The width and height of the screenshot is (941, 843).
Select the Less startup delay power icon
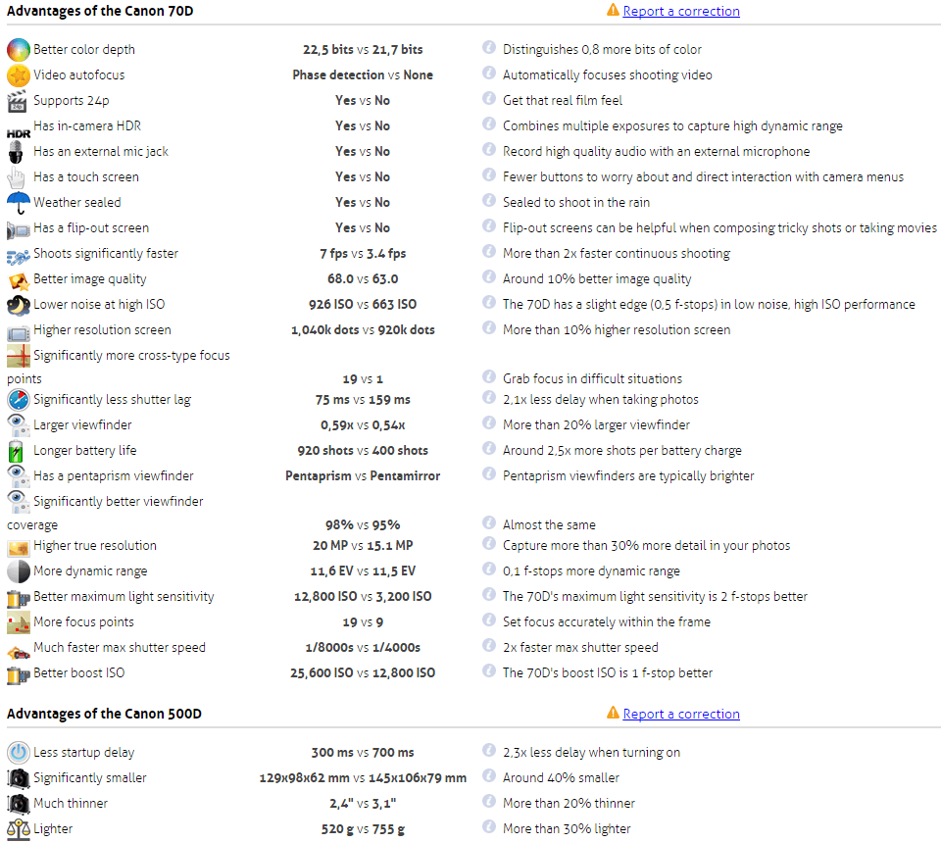pyautogui.click(x=19, y=752)
